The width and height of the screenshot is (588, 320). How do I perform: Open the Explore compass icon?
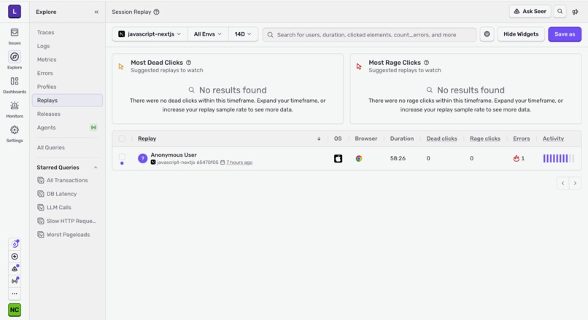coord(15,57)
